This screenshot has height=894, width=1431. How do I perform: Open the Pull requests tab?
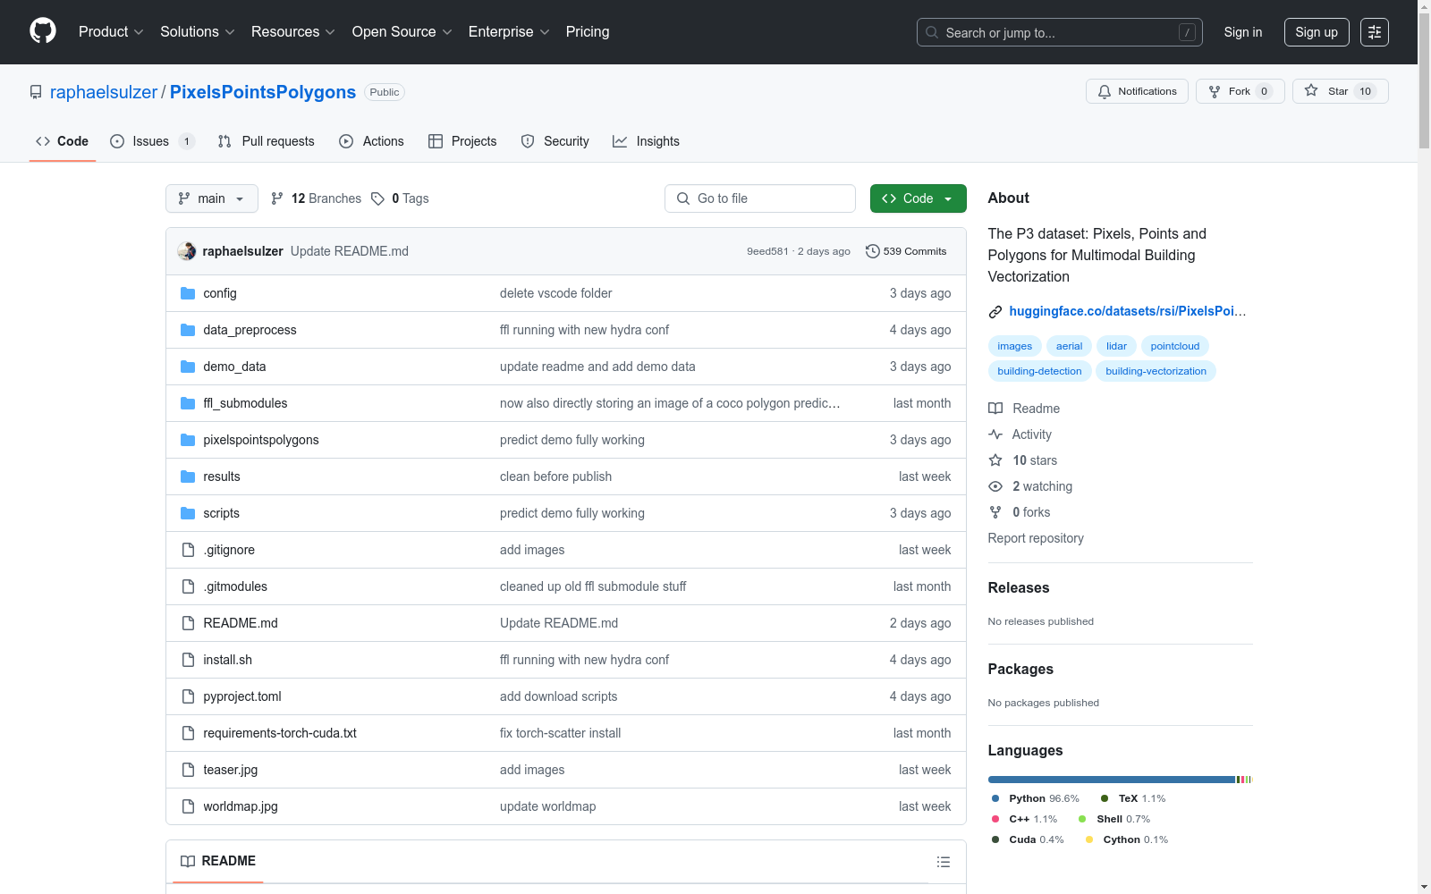pyautogui.click(x=267, y=141)
